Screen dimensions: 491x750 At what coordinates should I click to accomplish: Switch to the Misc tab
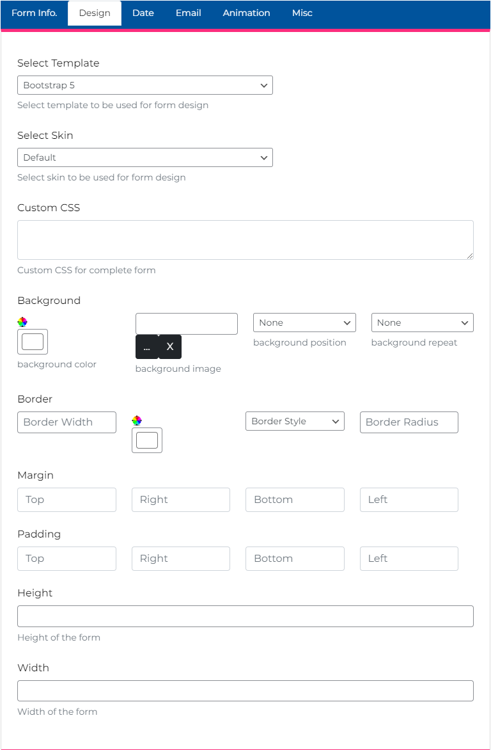pos(302,13)
